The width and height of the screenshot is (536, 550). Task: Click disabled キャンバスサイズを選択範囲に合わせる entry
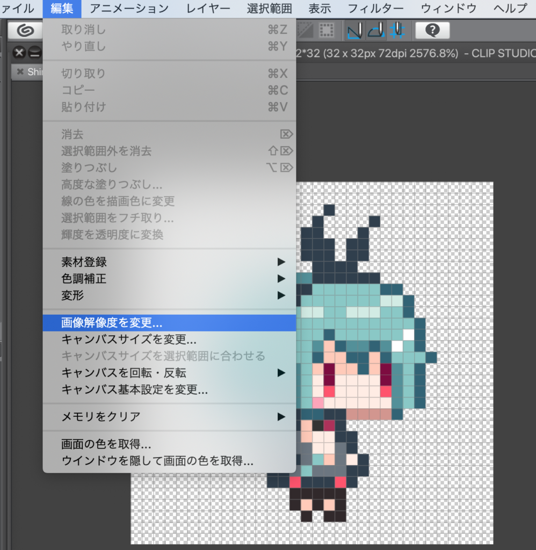click(169, 357)
